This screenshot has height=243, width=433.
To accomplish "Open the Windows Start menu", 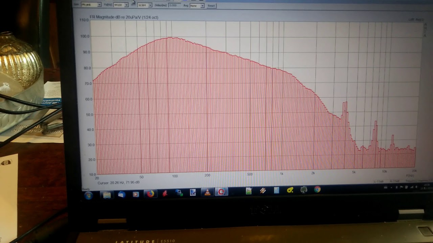I will [89, 195].
